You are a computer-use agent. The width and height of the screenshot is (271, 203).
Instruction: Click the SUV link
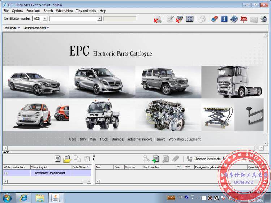[x=83, y=139]
